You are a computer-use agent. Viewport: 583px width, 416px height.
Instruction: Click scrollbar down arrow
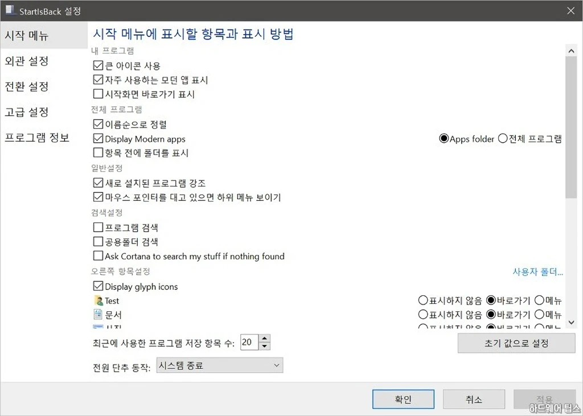(571, 322)
